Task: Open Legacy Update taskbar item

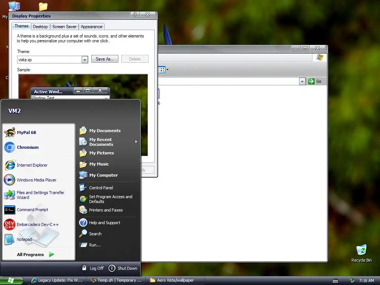Action: click(57, 281)
